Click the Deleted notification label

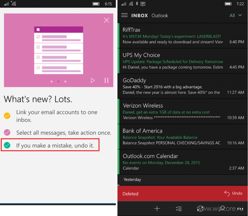click(130, 194)
